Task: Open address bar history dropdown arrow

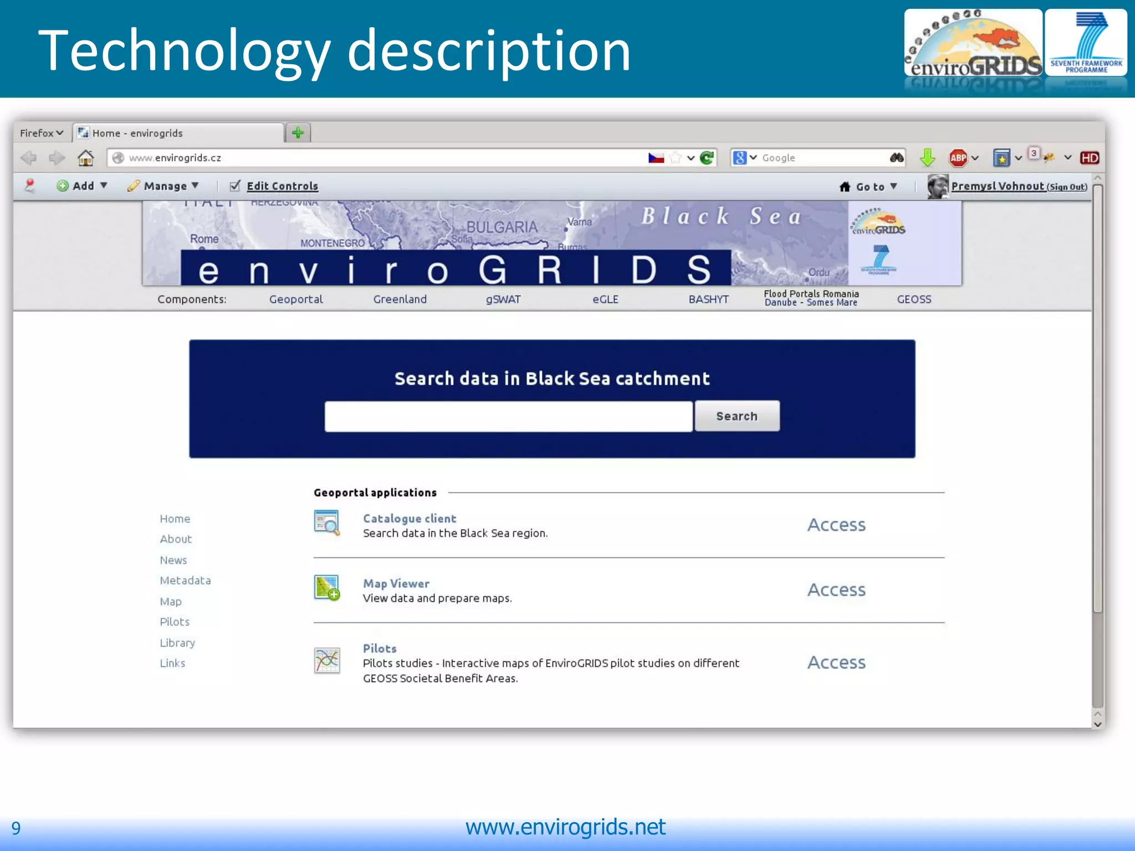Action: [x=691, y=158]
